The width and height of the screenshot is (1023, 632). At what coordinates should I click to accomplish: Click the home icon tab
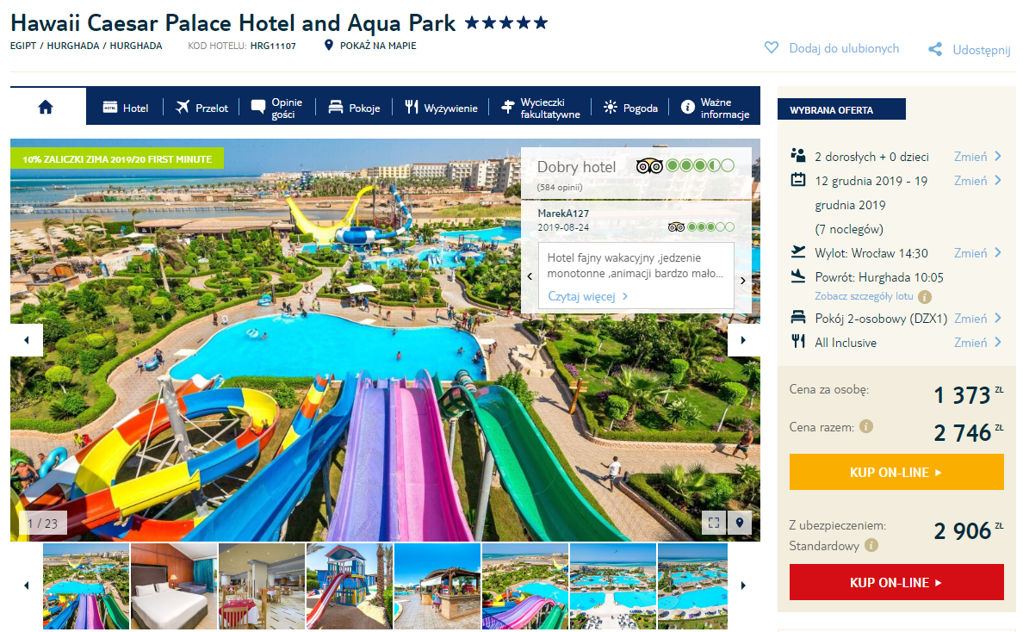click(x=46, y=107)
